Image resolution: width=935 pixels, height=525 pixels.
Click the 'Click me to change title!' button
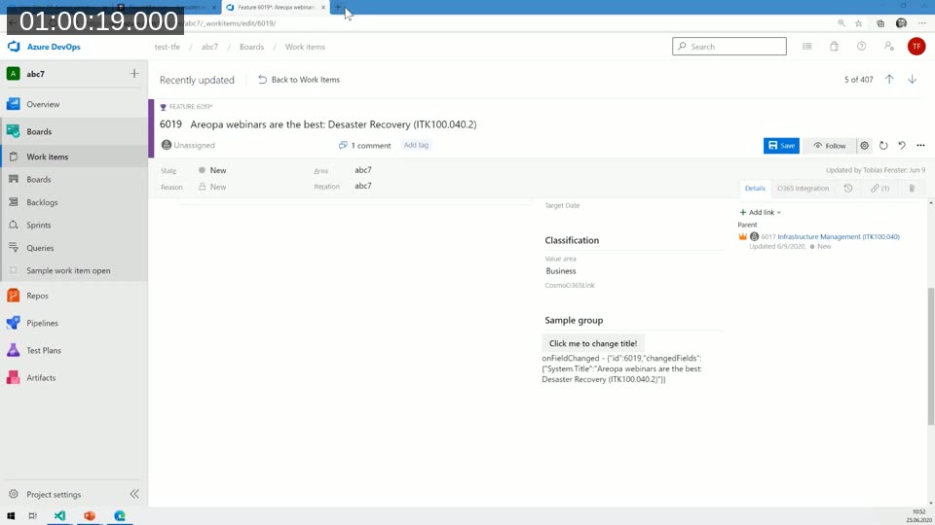pyautogui.click(x=593, y=343)
